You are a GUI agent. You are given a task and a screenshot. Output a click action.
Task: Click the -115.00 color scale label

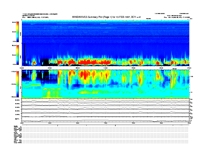click(x=13, y=72)
